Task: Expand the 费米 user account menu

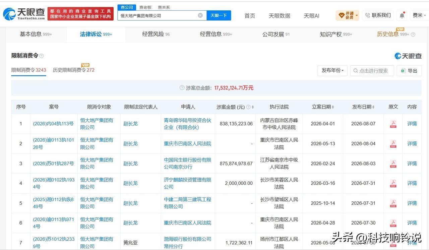Action: [x=419, y=15]
